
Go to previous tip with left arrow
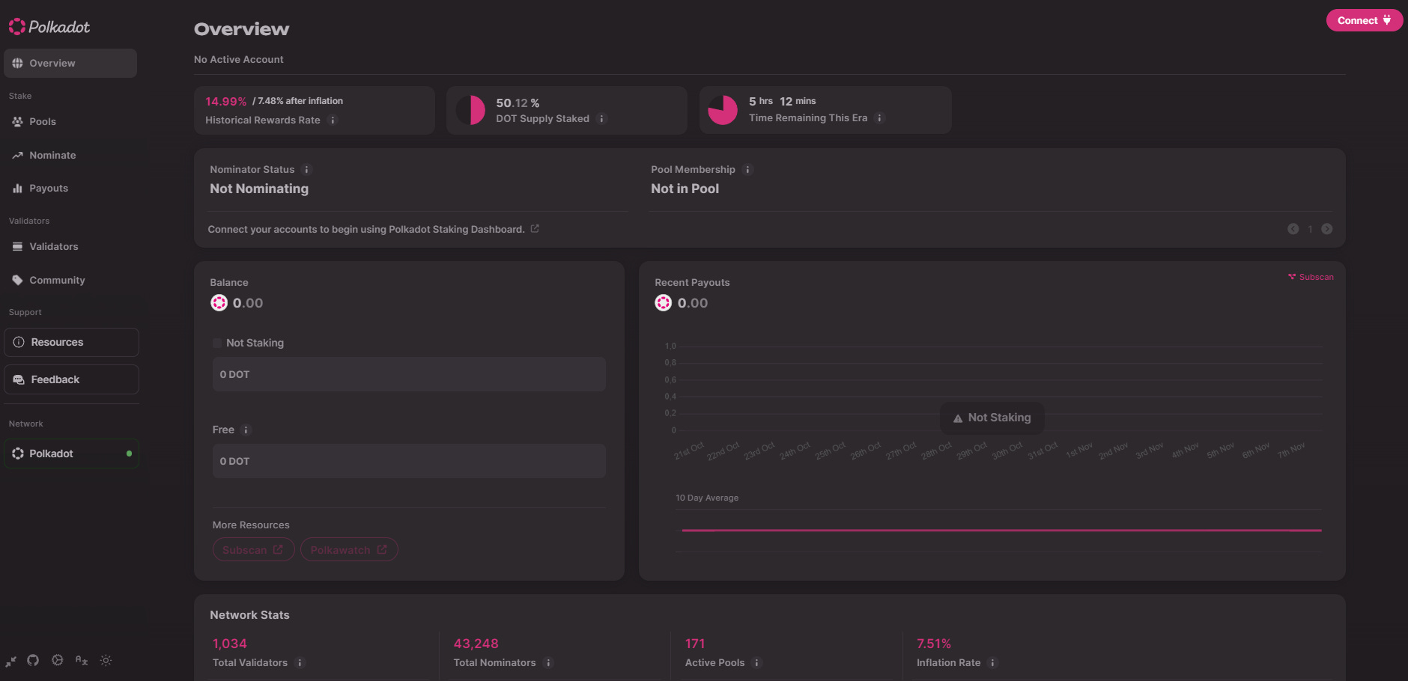[1293, 229]
